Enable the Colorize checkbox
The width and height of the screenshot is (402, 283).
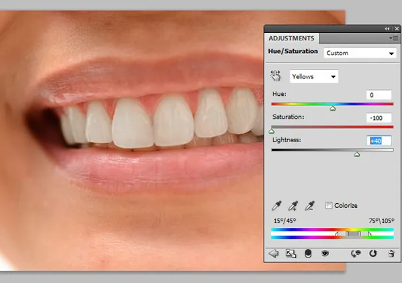[x=329, y=206]
